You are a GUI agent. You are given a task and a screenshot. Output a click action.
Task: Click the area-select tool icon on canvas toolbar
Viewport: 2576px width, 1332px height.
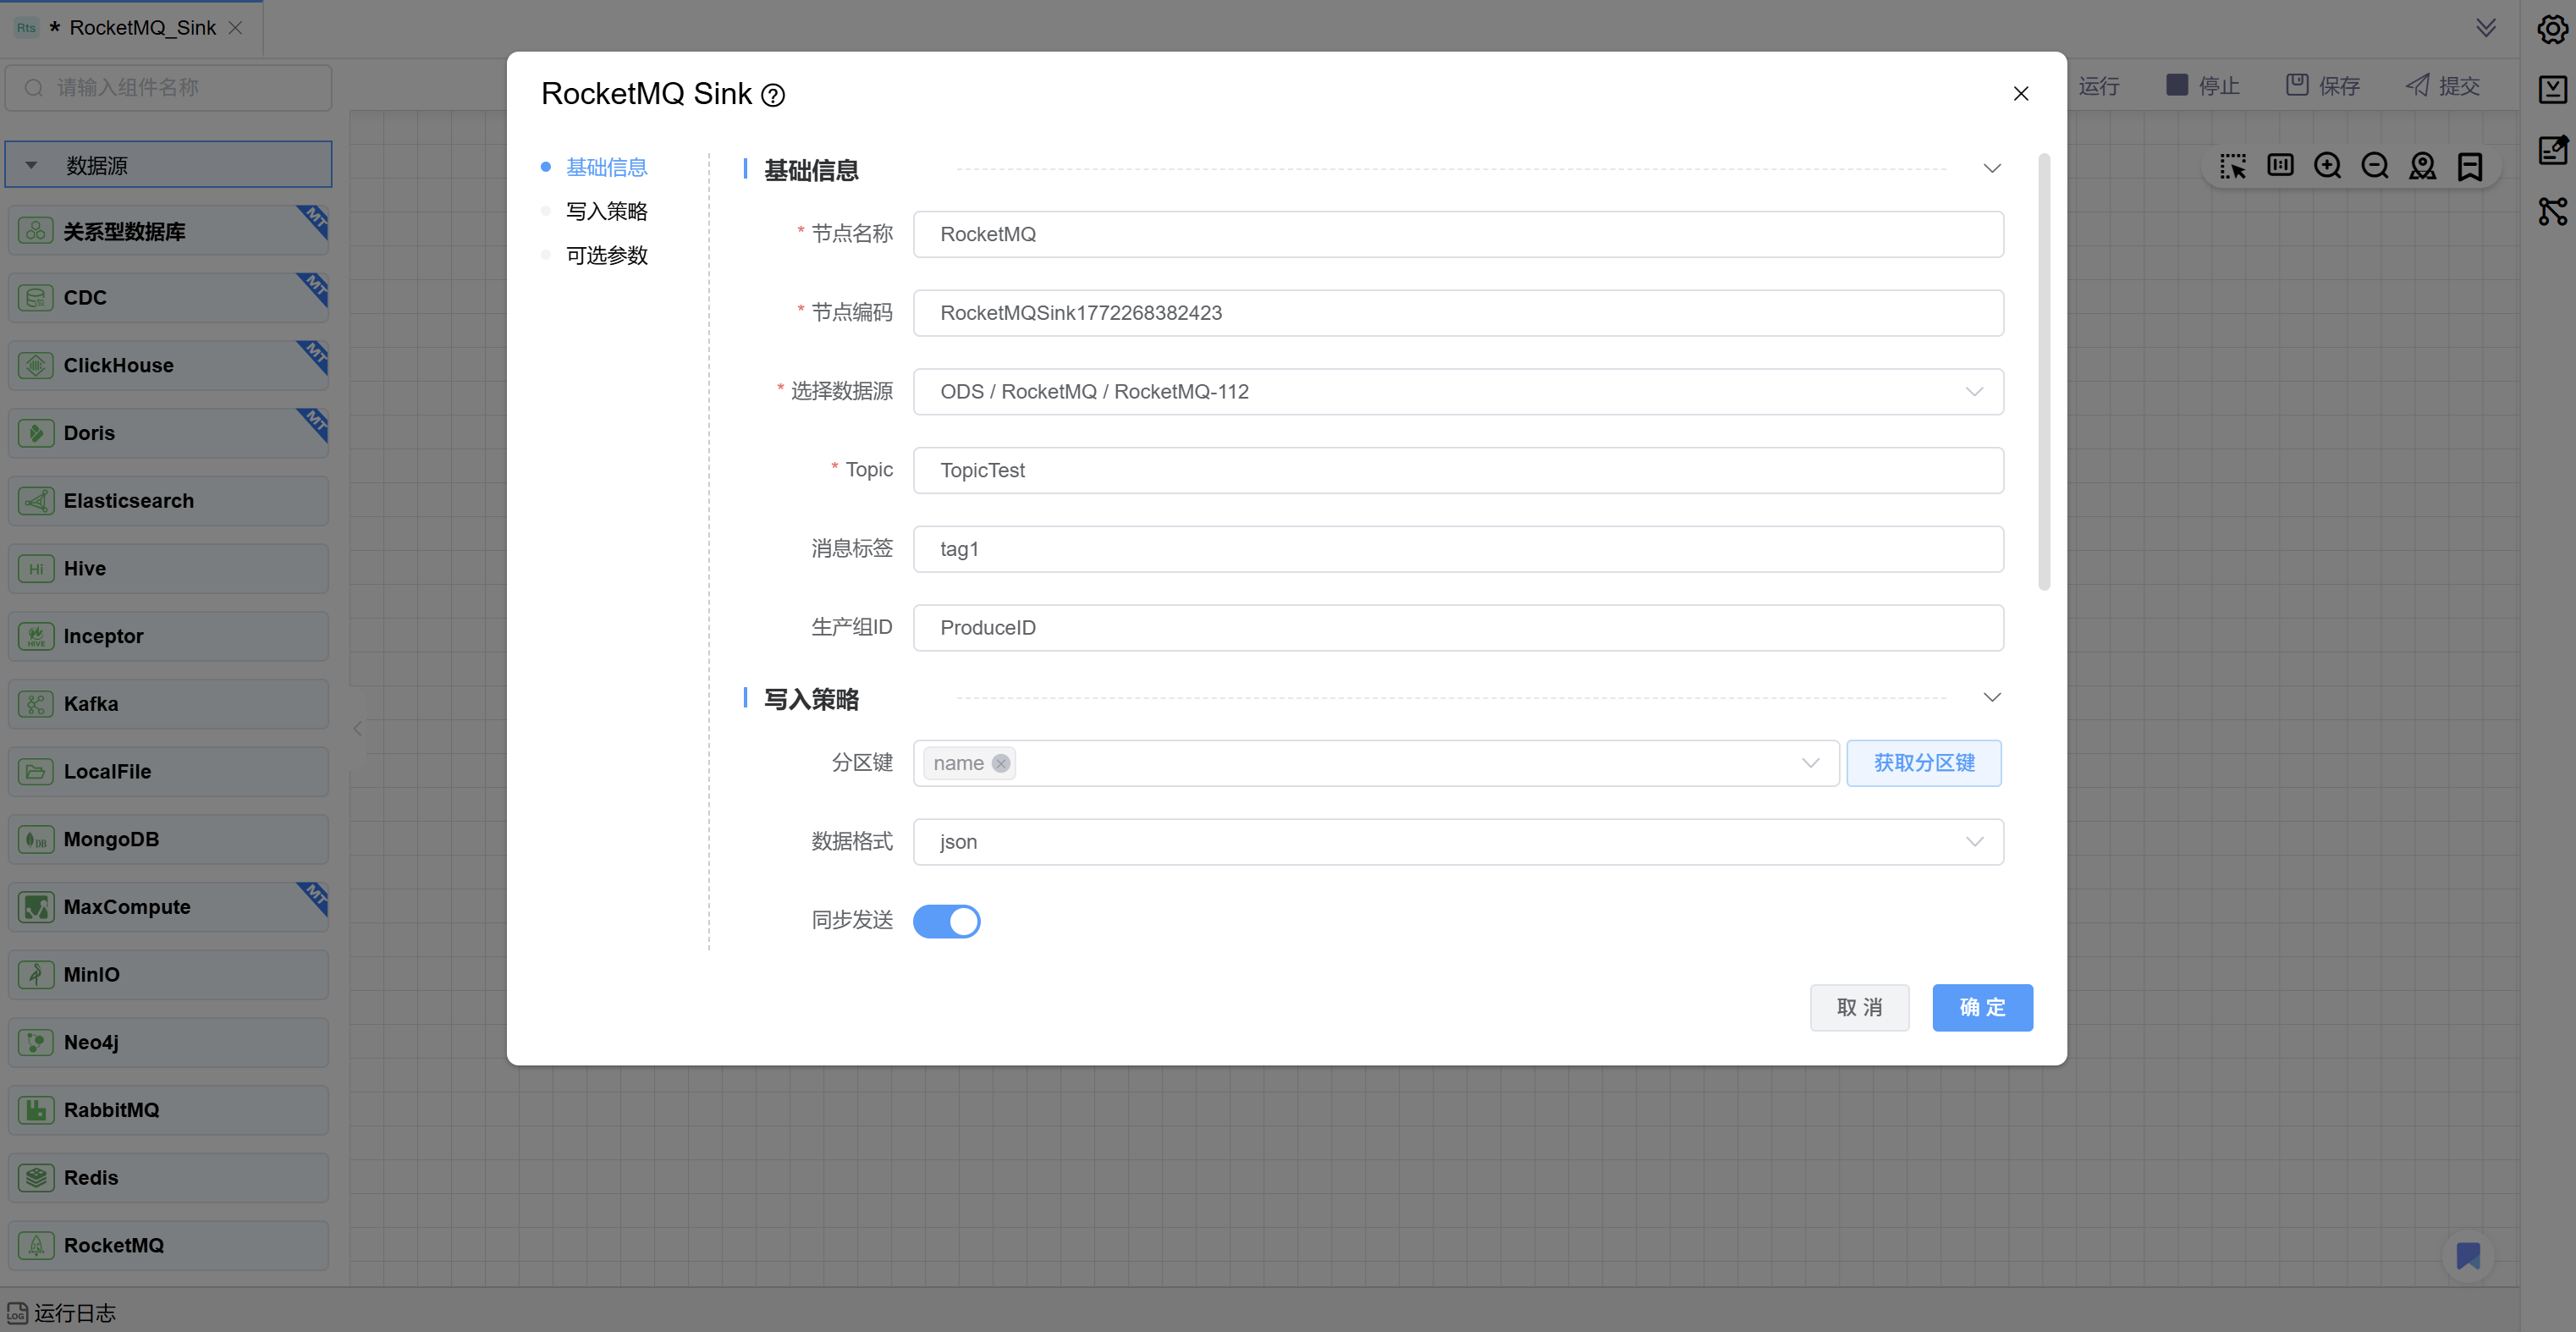2232,166
